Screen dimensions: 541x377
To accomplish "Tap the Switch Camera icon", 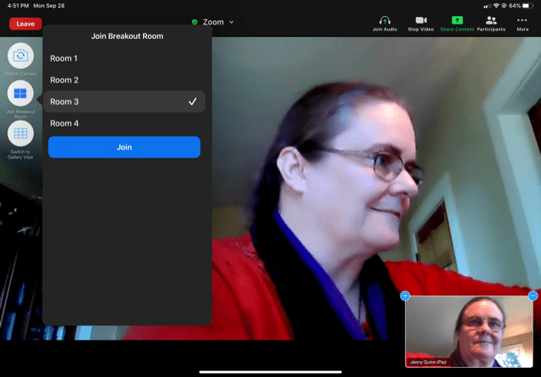I will coord(21,57).
